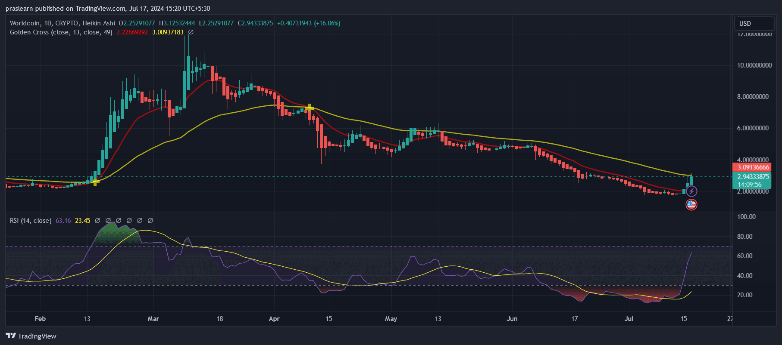Image resolution: width=782 pixels, height=345 pixels.
Task: Click the 80.00 RSI axis label
Action: pos(744,236)
